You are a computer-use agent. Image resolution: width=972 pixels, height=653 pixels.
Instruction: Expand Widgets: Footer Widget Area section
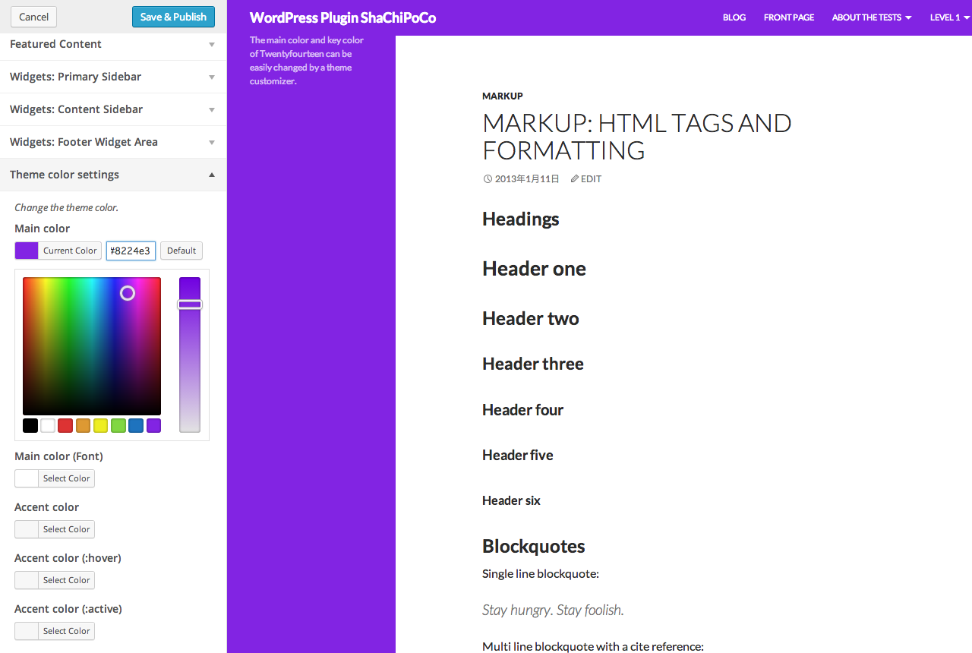point(113,142)
